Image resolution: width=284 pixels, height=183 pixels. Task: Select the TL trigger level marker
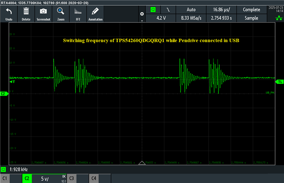[280, 82]
